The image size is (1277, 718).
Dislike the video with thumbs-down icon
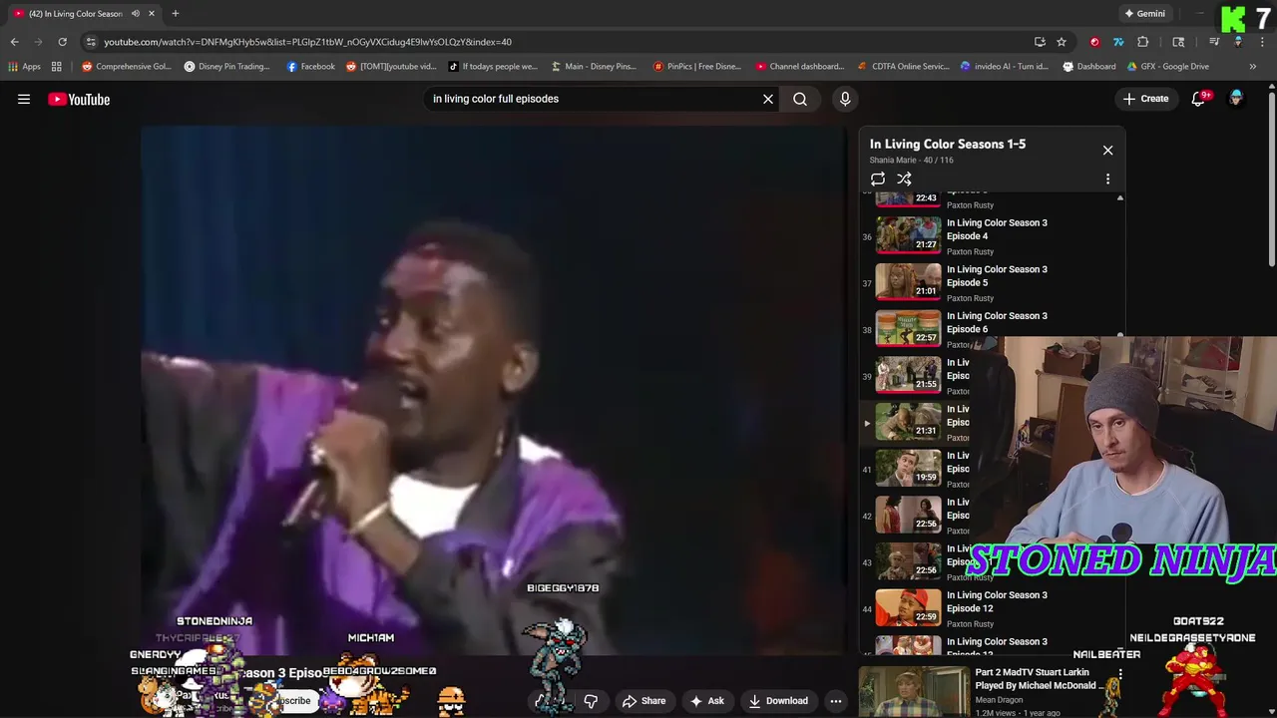(x=591, y=701)
